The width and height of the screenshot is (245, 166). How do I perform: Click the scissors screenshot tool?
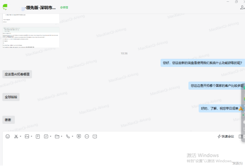point(16,136)
